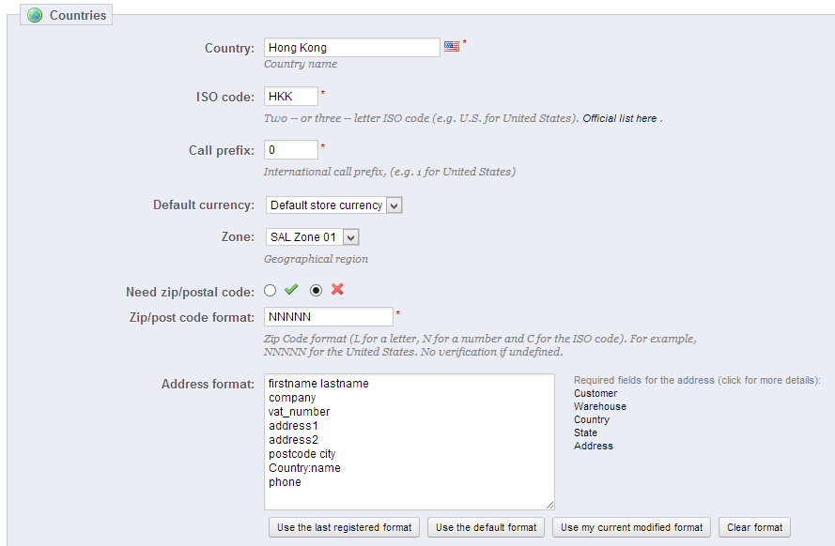This screenshot has height=546, width=835.
Task: Show Country required fields details
Action: 592,419
